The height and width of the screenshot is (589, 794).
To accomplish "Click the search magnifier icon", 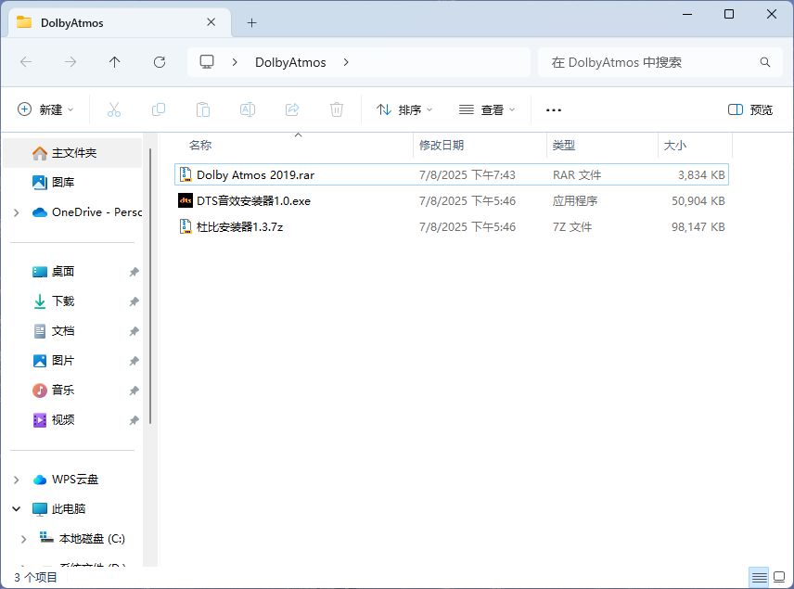I will pos(765,62).
